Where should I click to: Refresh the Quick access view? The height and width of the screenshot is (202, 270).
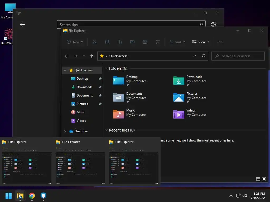click(204, 56)
